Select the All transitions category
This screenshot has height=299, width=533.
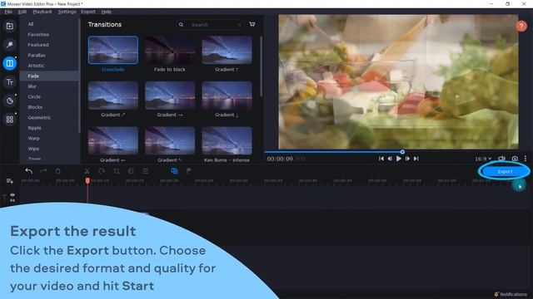click(31, 24)
